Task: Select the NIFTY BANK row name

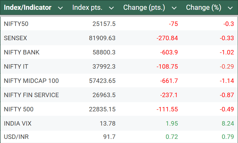Action: pos(22,52)
